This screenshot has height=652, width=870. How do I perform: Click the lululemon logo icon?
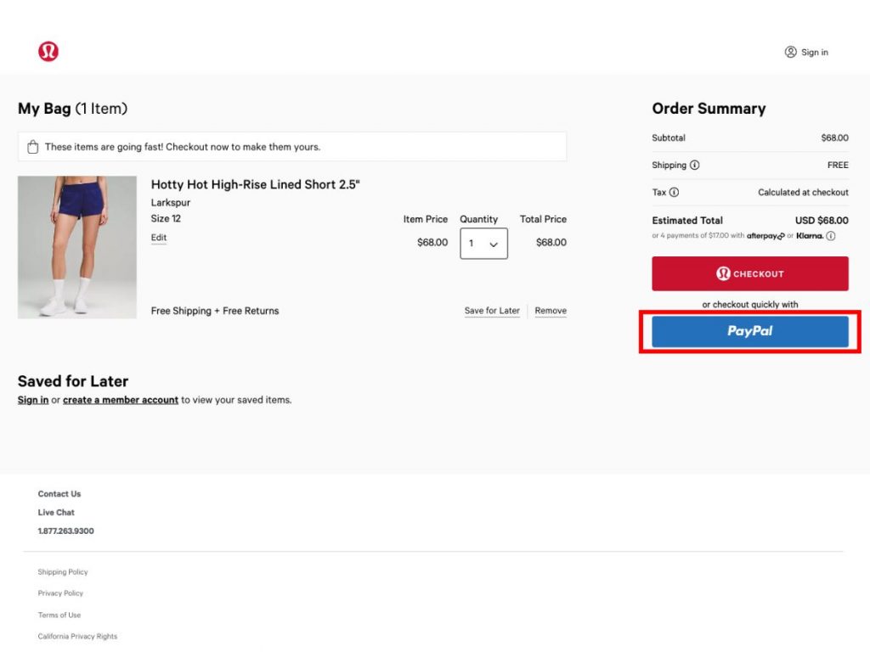(48, 52)
